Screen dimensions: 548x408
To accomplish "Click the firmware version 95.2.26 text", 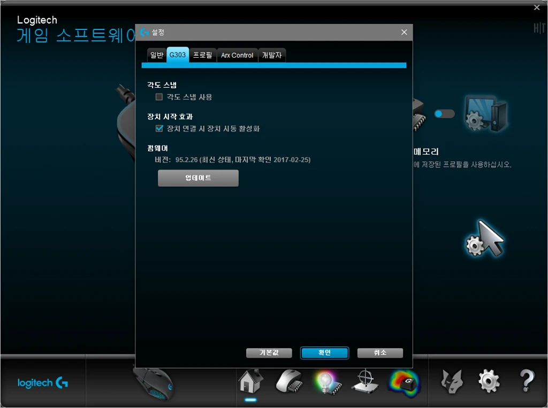I will click(x=232, y=160).
